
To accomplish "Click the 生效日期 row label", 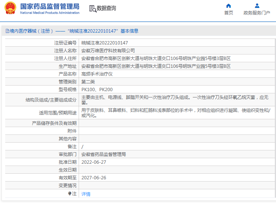I will coord(68,170).
